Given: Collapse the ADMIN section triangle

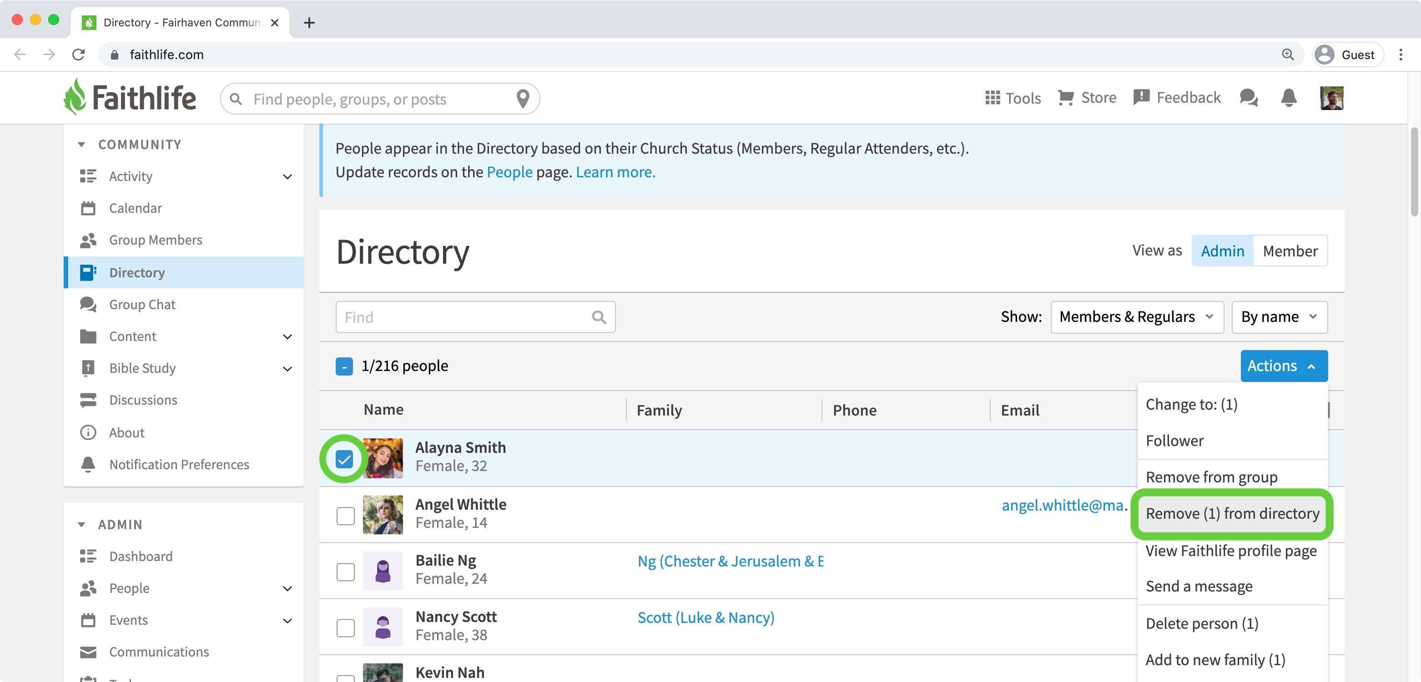Looking at the screenshot, I should coord(81,524).
